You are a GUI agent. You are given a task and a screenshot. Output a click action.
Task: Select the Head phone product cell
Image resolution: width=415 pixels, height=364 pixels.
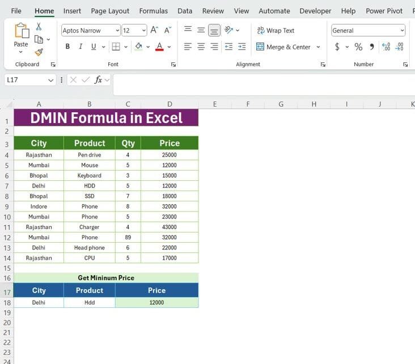[90, 248]
